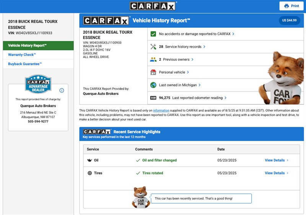Expand the service history records chevron
The width and height of the screenshot is (306, 215).
click(204, 47)
